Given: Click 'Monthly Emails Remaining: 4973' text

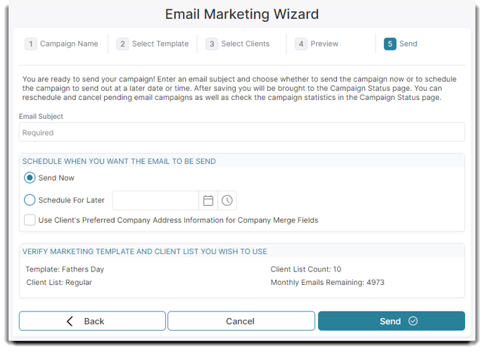Looking at the screenshot, I should click(328, 282).
